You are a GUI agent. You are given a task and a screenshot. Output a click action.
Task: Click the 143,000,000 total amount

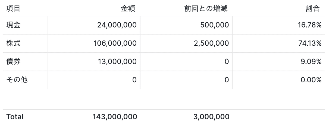[x=115, y=117]
